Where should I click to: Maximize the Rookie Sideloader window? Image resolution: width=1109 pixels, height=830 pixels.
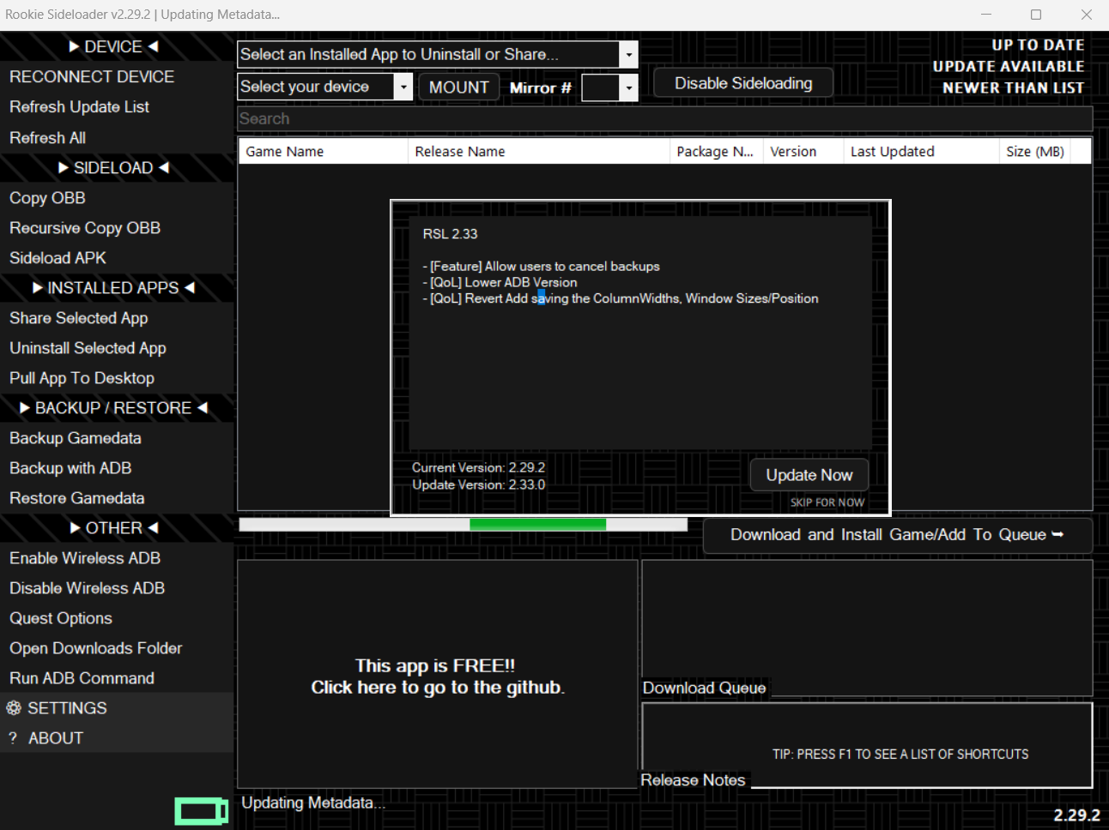click(x=1036, y=15)
